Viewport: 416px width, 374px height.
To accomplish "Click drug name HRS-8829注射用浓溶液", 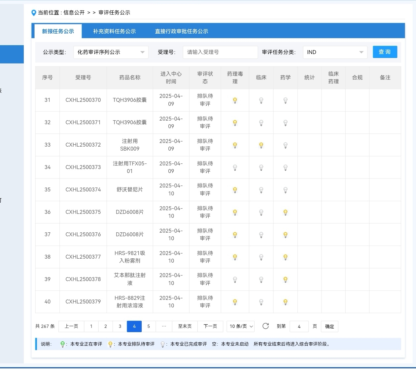I will point(130,302).
